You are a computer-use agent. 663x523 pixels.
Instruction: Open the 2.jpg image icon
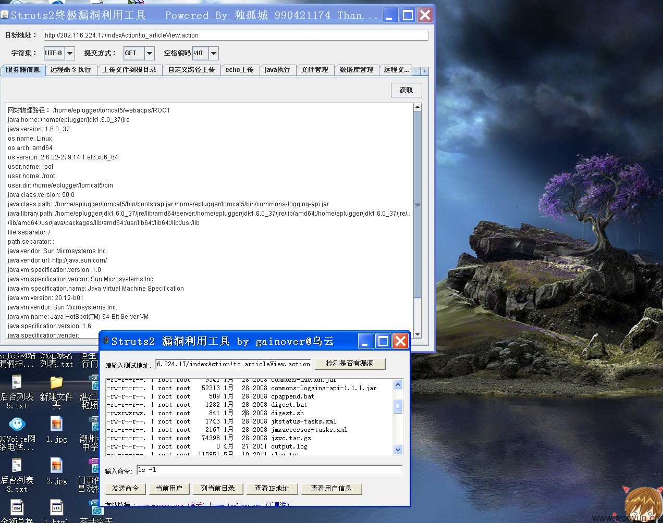[56, 466]
